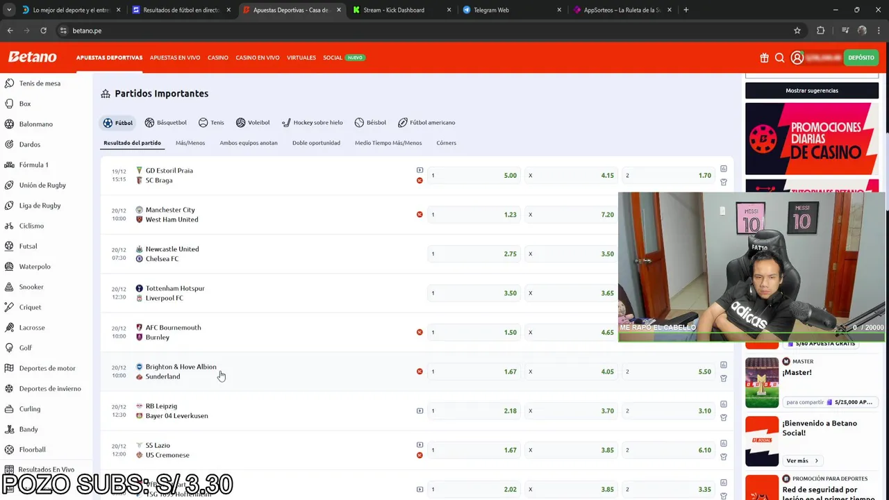Switch to Más/Menos market tab
The image size is (889, 500).
[190, 143]
